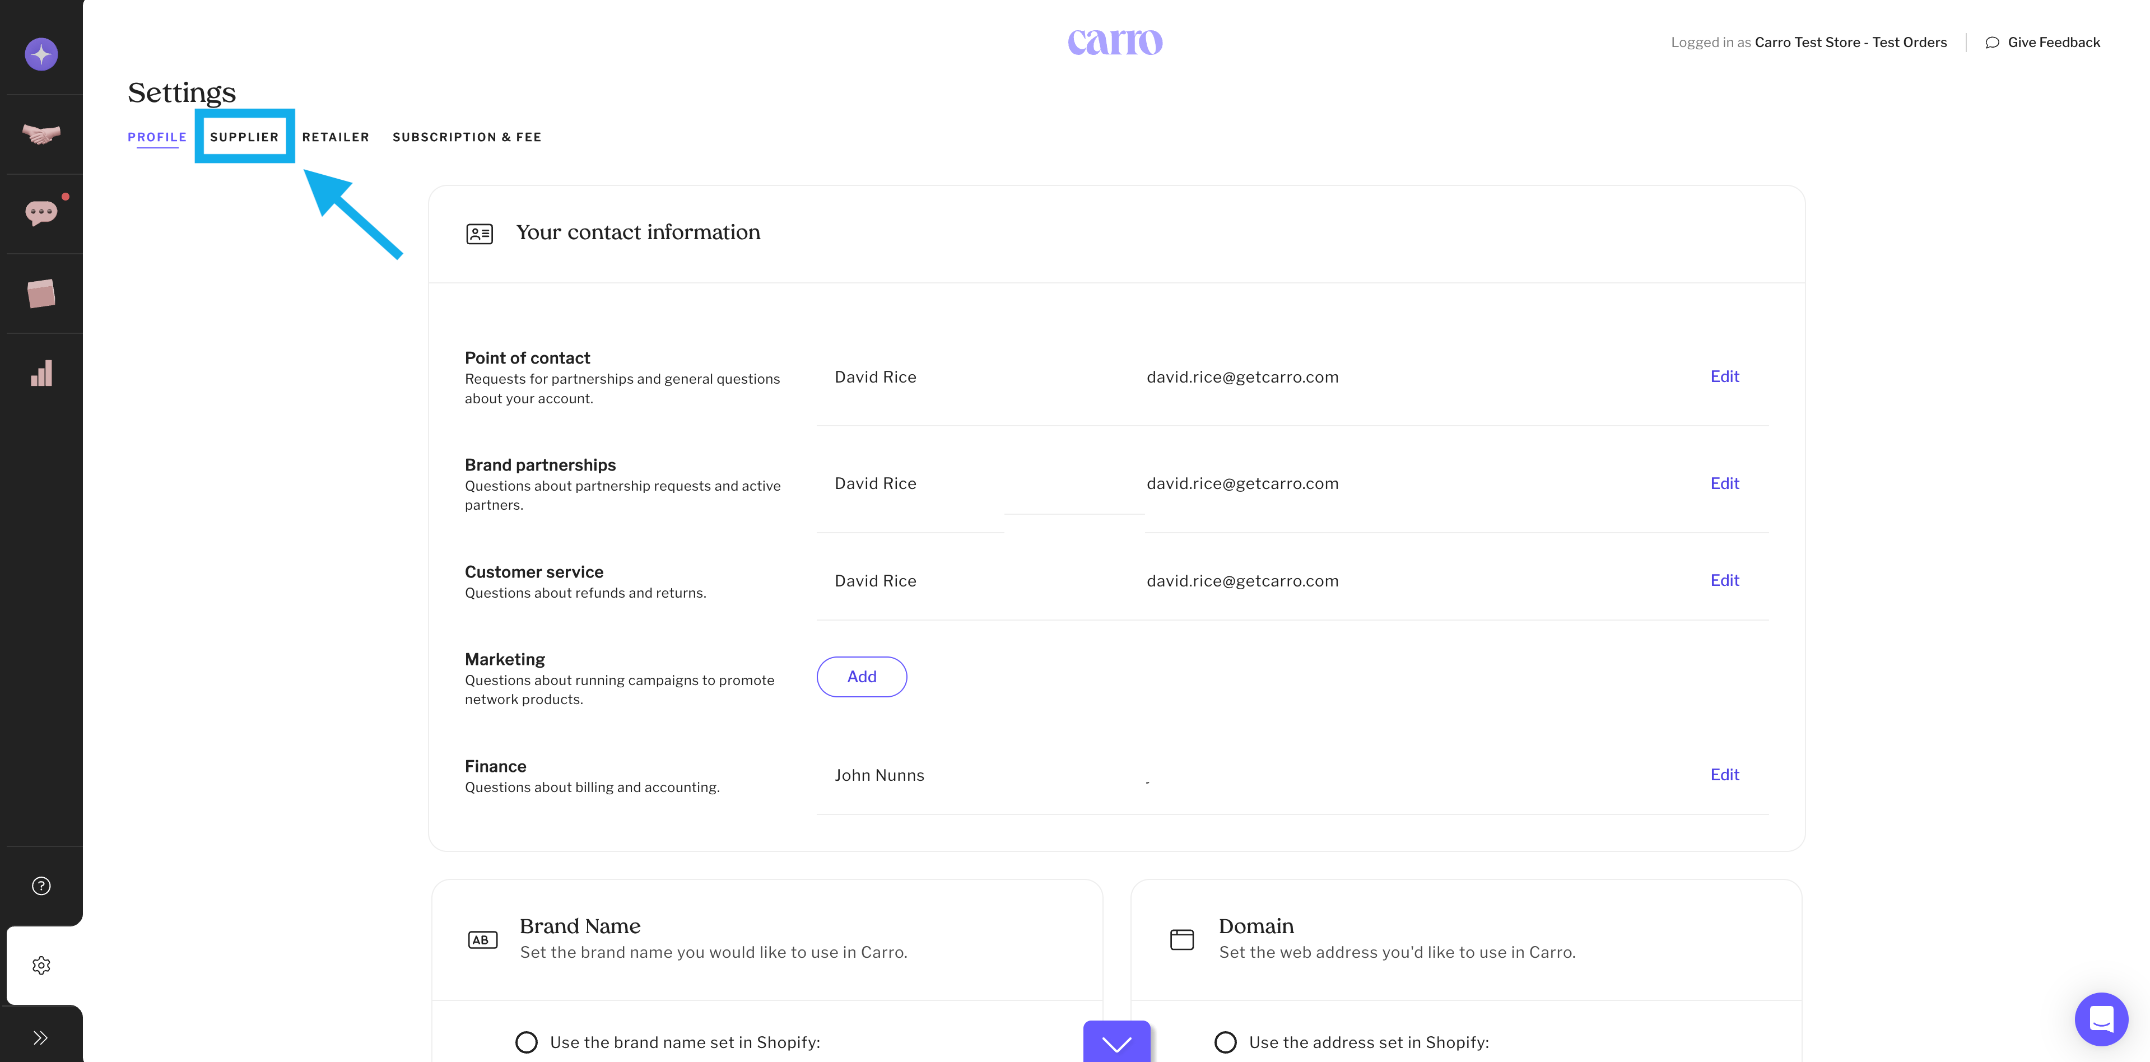The image size is (2150, 1062).
Task: Select 'Use the address set in Shopify' radio
Action: [x=1225, y=1042]
